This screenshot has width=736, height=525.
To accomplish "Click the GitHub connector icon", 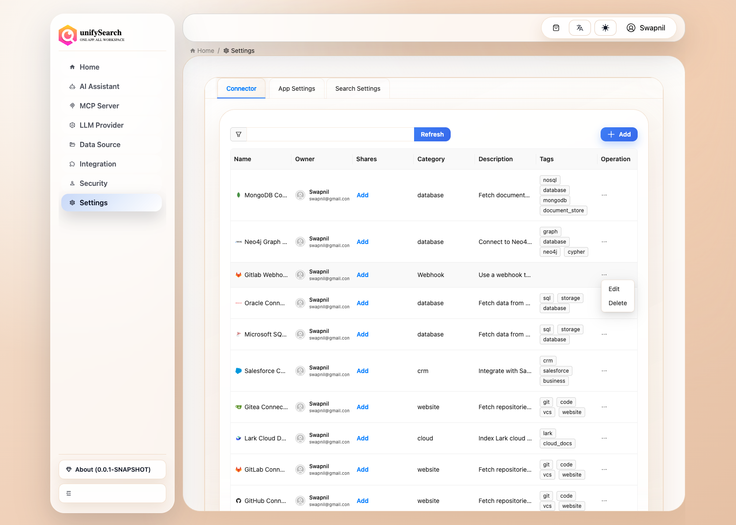I will coord(239,501).
